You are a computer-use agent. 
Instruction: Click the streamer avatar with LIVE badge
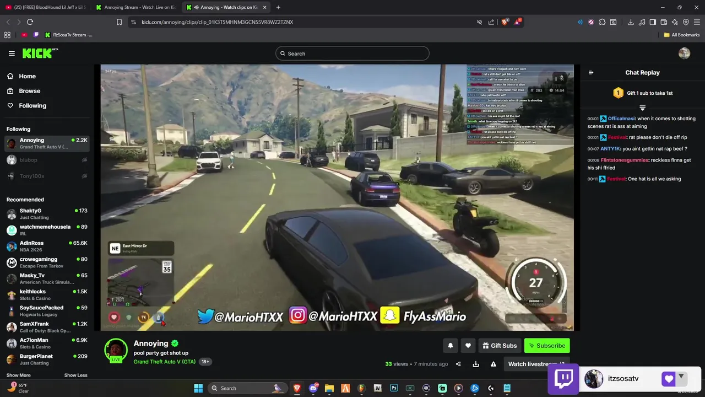pyautogui.click(x=116, y=351)
